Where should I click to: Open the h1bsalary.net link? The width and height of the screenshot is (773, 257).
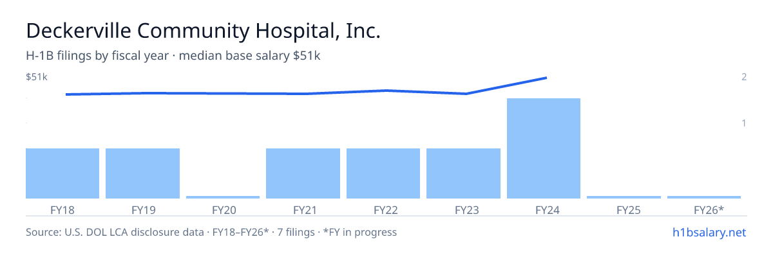point(709,232)
